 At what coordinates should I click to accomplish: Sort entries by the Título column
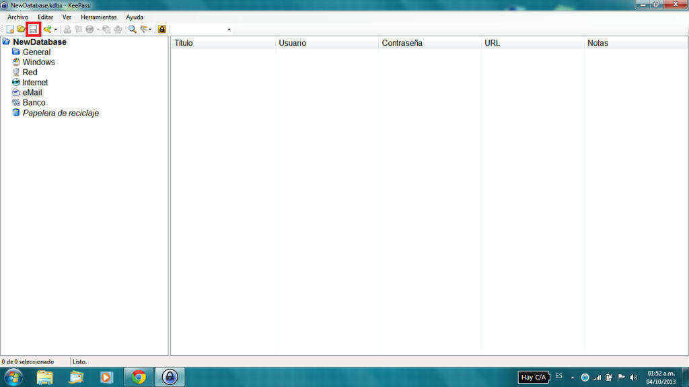[x=223, y=43]
